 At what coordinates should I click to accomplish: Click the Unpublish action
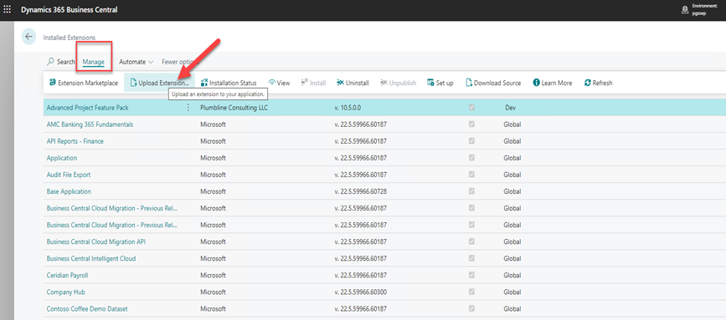398,83
